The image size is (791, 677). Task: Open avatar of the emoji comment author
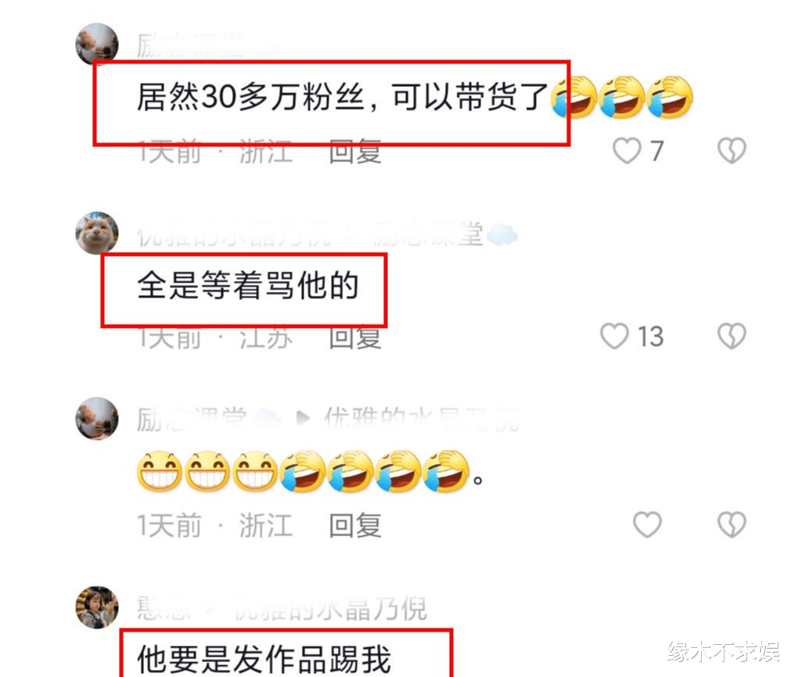(97, 418)
